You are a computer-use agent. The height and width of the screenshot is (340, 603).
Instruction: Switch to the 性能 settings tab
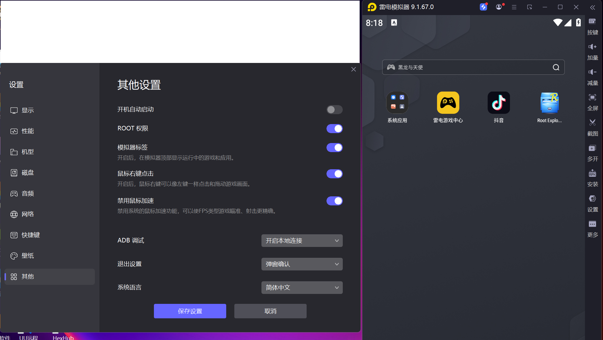[x=28, y=131]
